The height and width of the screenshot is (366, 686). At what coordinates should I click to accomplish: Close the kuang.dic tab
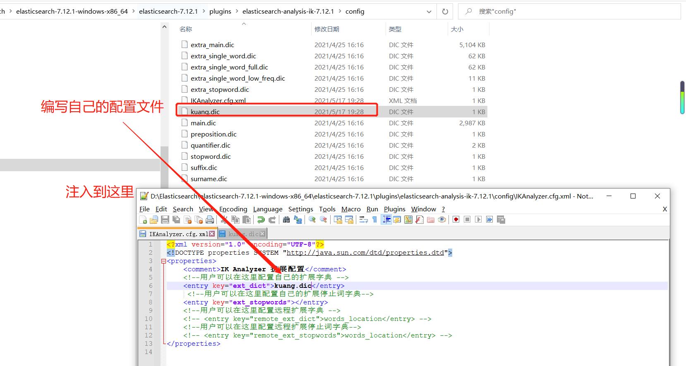(x=262, y=234)
